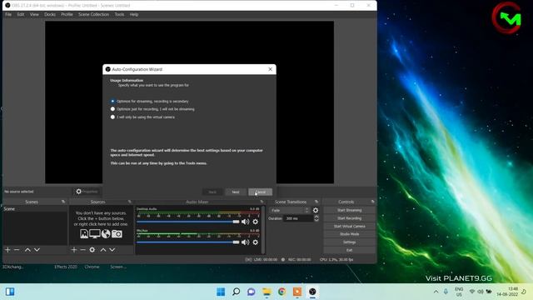This screenshot has width=533, height=300.
Task: Open the Profile menu in OBS
Action: (67, 14)
